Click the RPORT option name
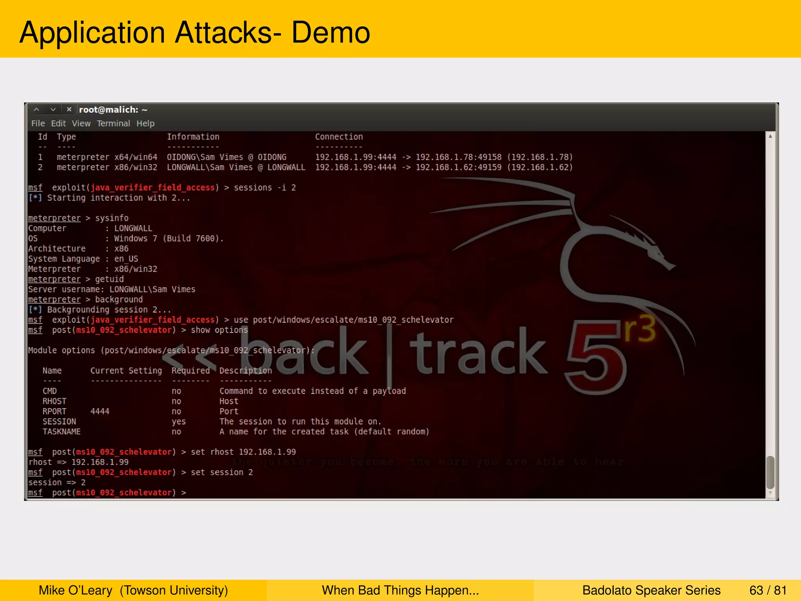This screenshot has width=801, height=601. coord(54,412)
